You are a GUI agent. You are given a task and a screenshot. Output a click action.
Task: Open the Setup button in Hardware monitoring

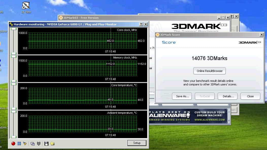point(137,143)
